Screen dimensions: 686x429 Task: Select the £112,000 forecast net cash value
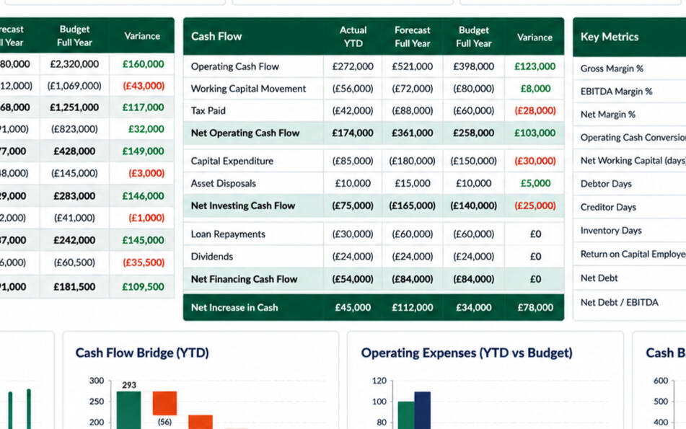(412, 307)
